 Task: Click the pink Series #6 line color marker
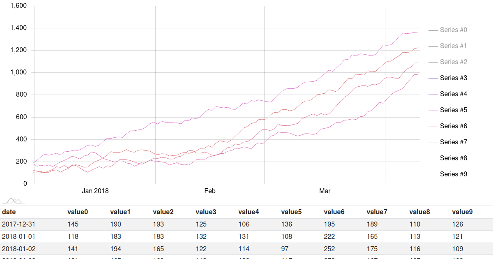coord(433,126)
